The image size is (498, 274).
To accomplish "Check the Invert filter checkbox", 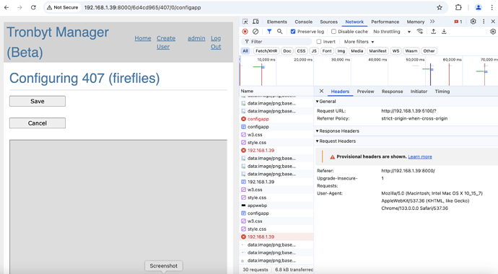I will click(x=319, y=42).
